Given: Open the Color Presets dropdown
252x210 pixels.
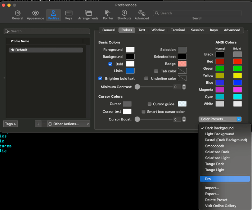Looking at the screenshot, I should (x=220, y=119).
